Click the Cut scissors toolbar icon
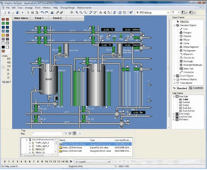This screenshot has height=170, width=207. pyautogui.click(x=28, y=12)
